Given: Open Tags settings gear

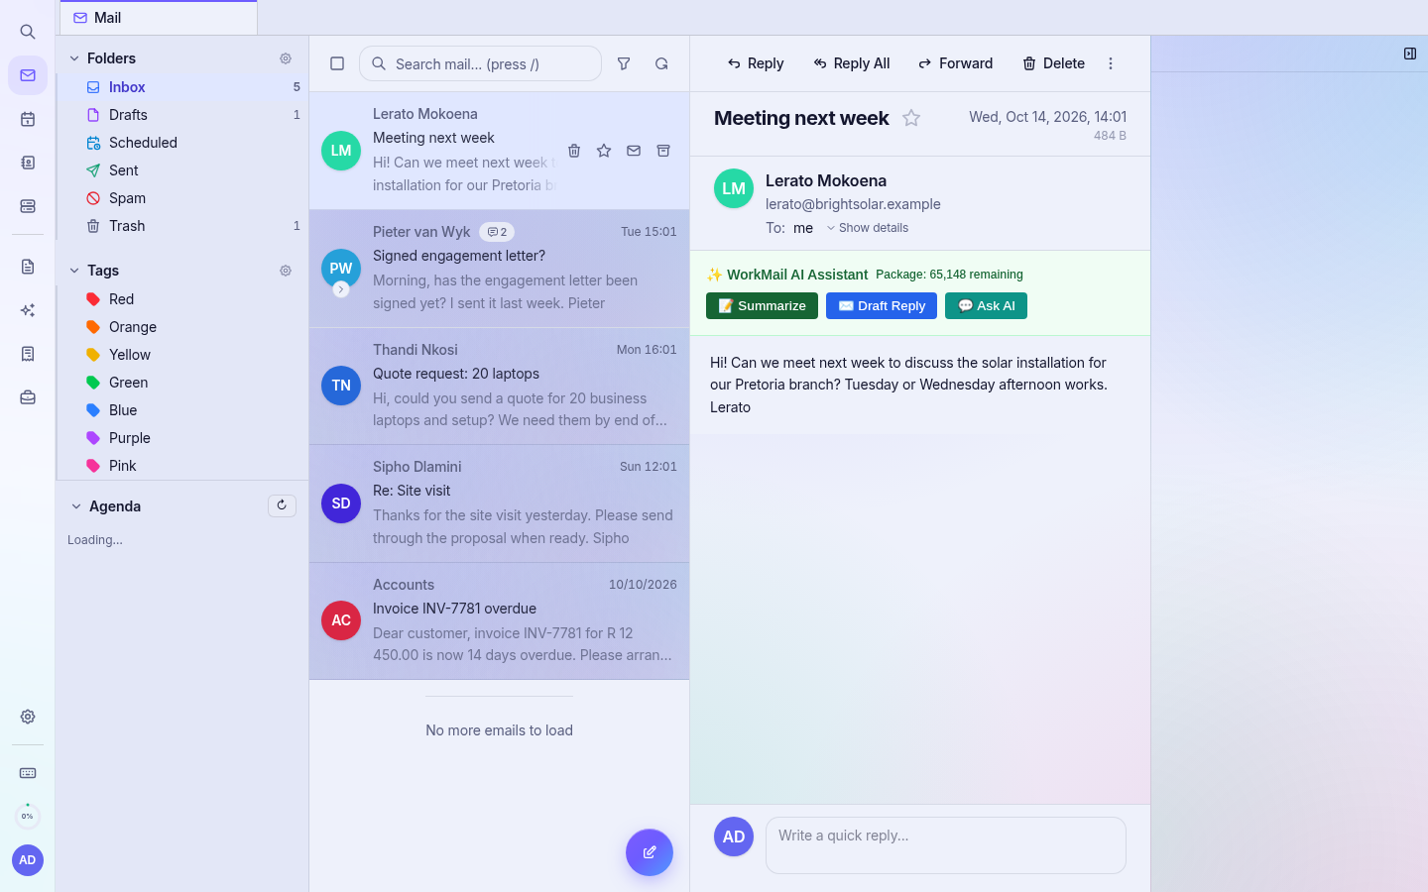Looking at the screenshot, I should click(286, 271).
